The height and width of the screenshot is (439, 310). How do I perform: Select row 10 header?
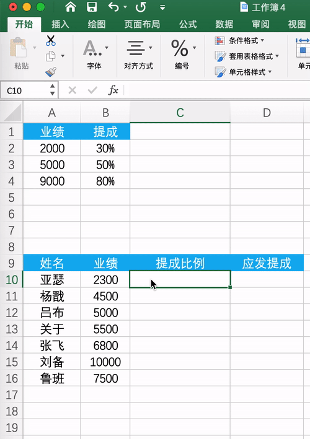[12, 280]
